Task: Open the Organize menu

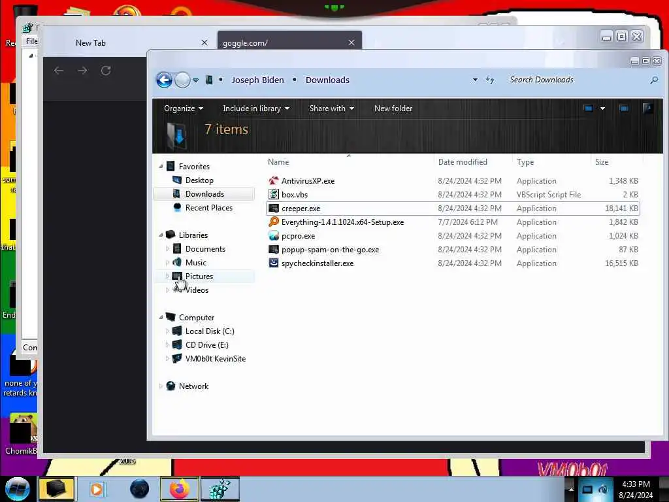Action: 184,109
